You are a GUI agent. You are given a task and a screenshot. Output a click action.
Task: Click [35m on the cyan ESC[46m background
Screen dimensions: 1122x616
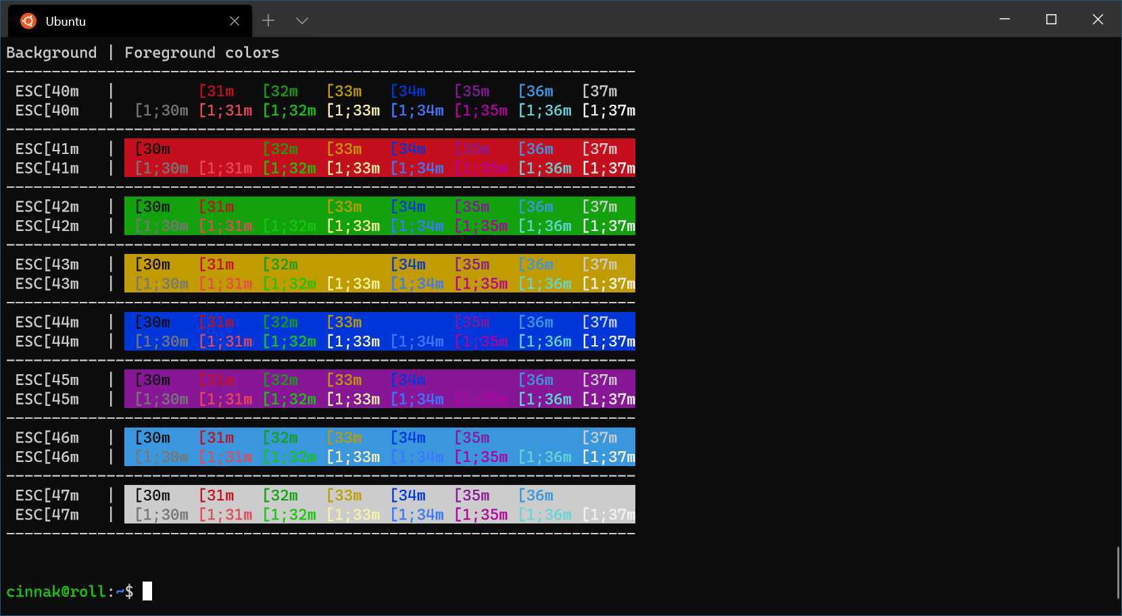472,438
